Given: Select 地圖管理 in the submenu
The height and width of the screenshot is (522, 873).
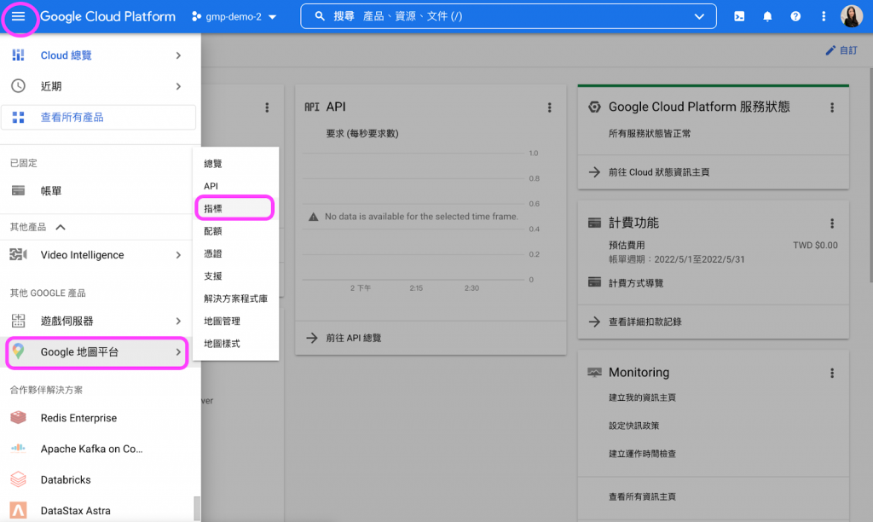Looking at the screenshot, I should [x=235, y=321].
